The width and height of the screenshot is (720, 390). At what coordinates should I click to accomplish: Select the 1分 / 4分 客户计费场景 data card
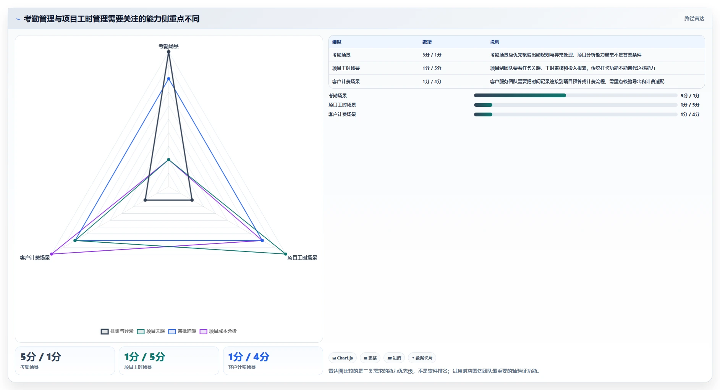pyautogui.click(x=273, y=361)
